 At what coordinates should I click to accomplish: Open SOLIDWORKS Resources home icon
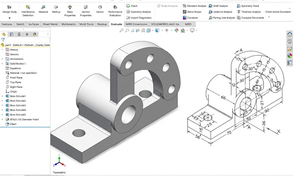(290, 34)
